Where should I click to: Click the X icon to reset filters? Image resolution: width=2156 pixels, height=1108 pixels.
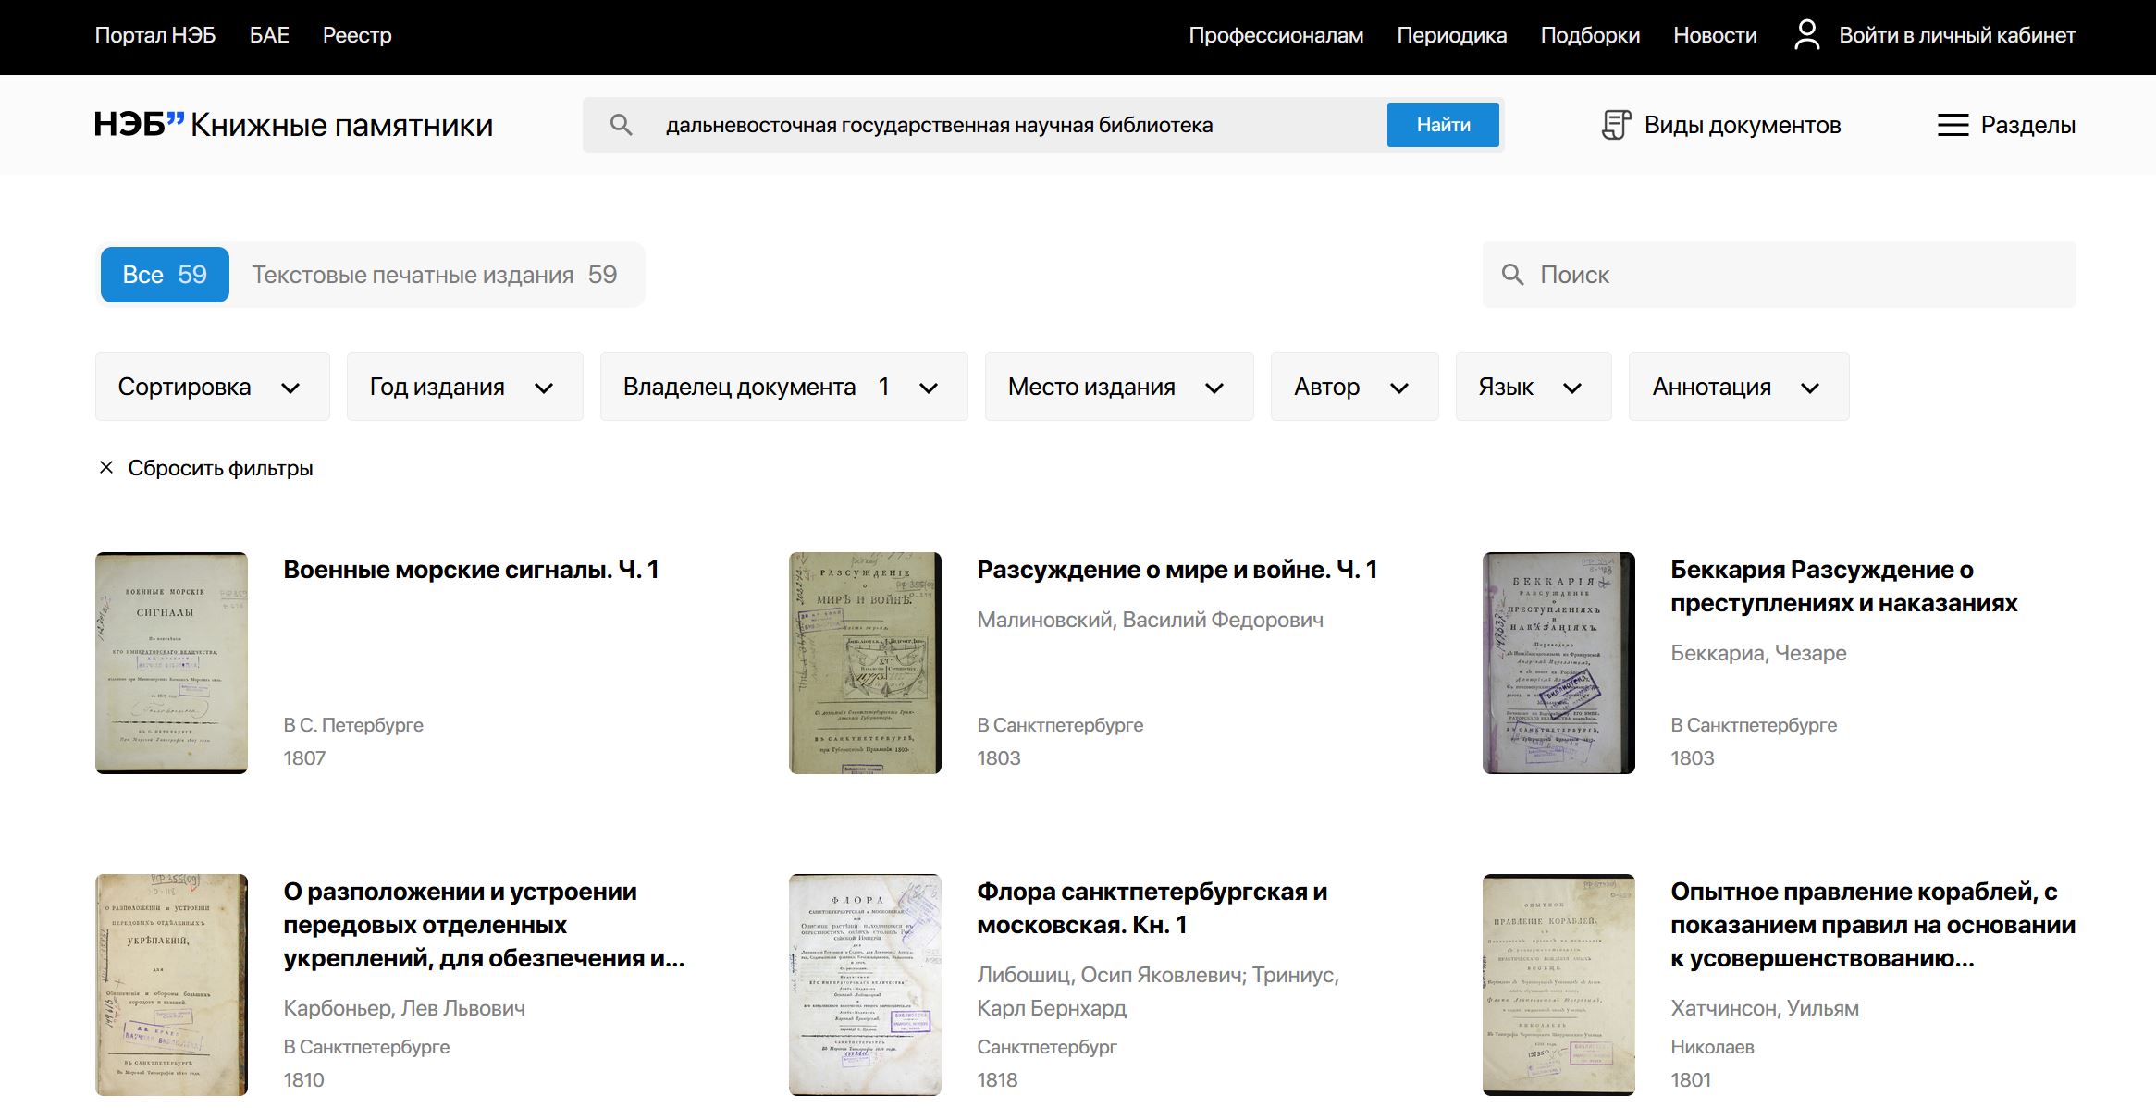click(x=106, y=468)
